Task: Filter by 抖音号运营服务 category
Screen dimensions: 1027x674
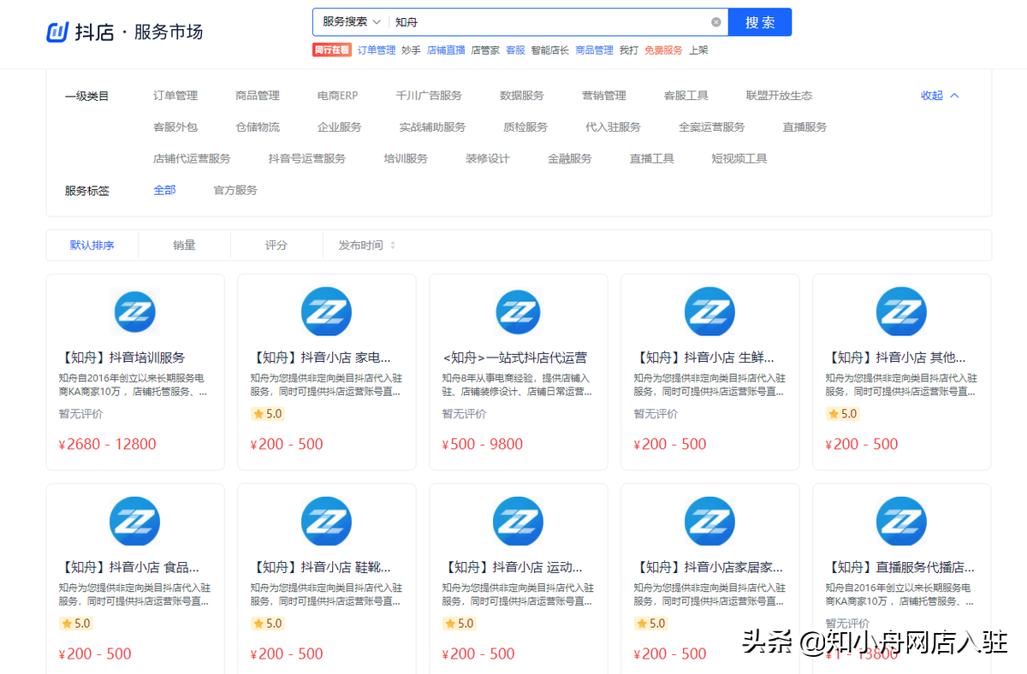Action: [307, 159]
